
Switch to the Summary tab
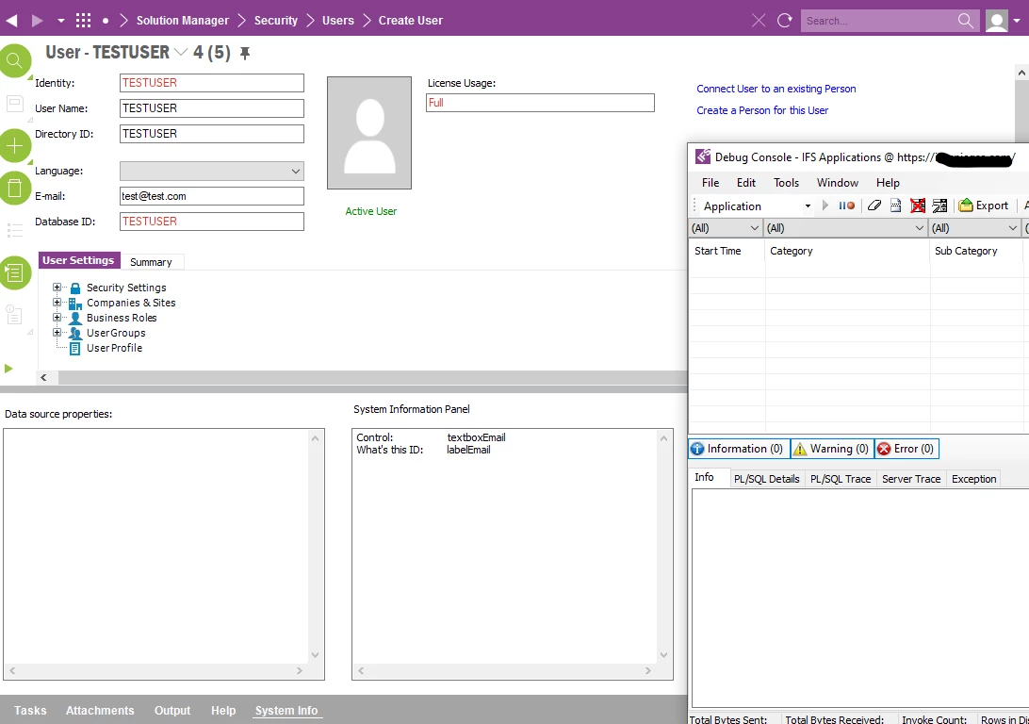click(151, 262)
